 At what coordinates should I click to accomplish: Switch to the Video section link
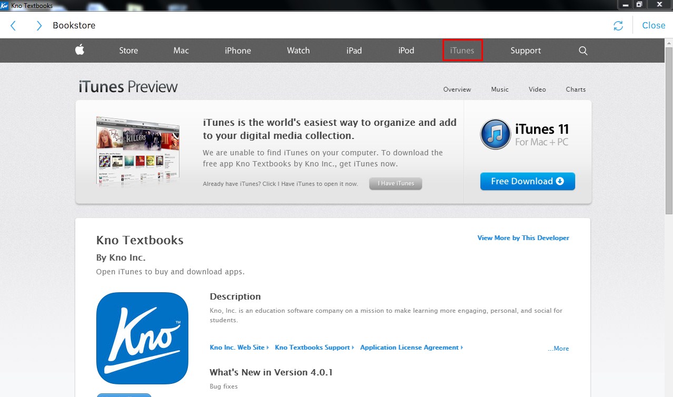click(537, 90)
